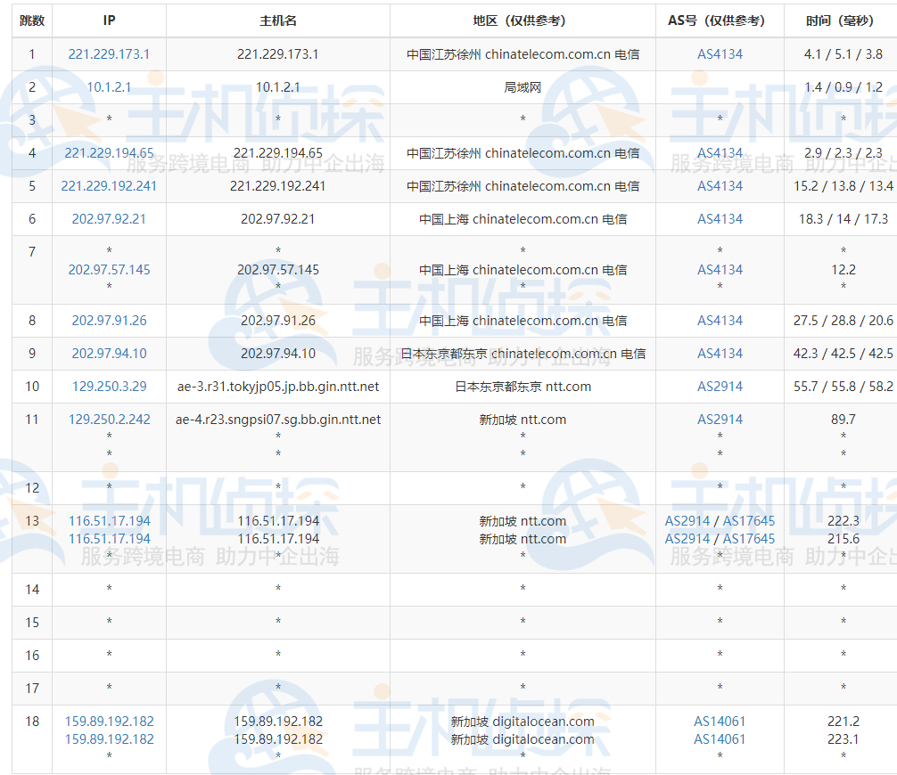897x775 pixels.
Task: Select hostname ae-3.r31.tokyjp05.jp.bb.gin.ntt.net
Action: 278,387
